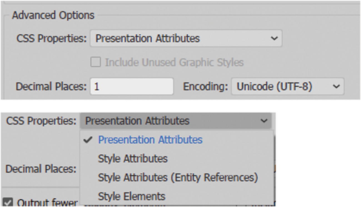Click the Encoding label text
Image resolution: width=361 pixels, height=207 pixels.
point(205,87)
